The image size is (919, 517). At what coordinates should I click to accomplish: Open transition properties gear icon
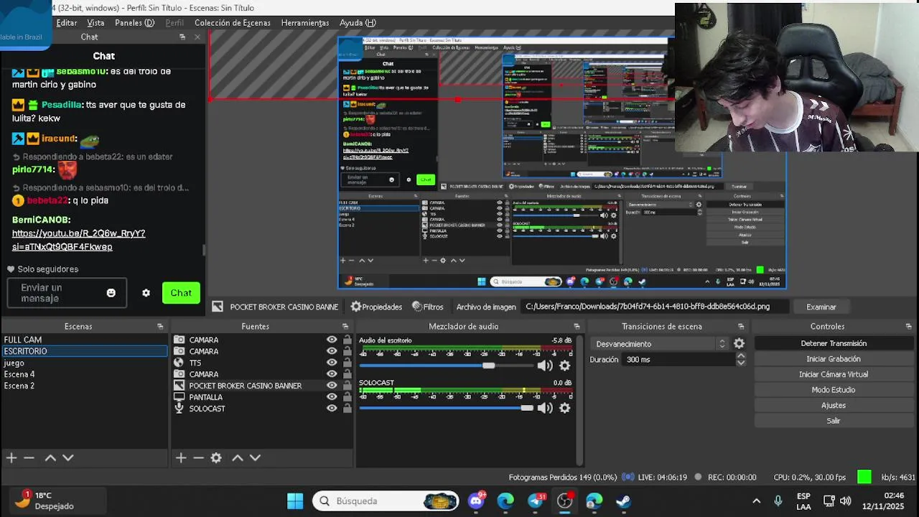click(739, 344)
